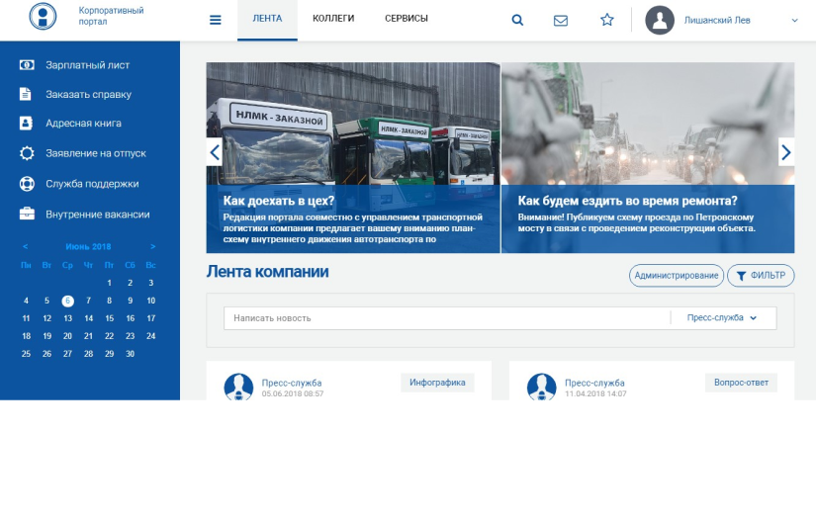Click the Служба поддержки lifebuoy icon
This screenshot has height=519, width=816.
click(x=27, y=184)
